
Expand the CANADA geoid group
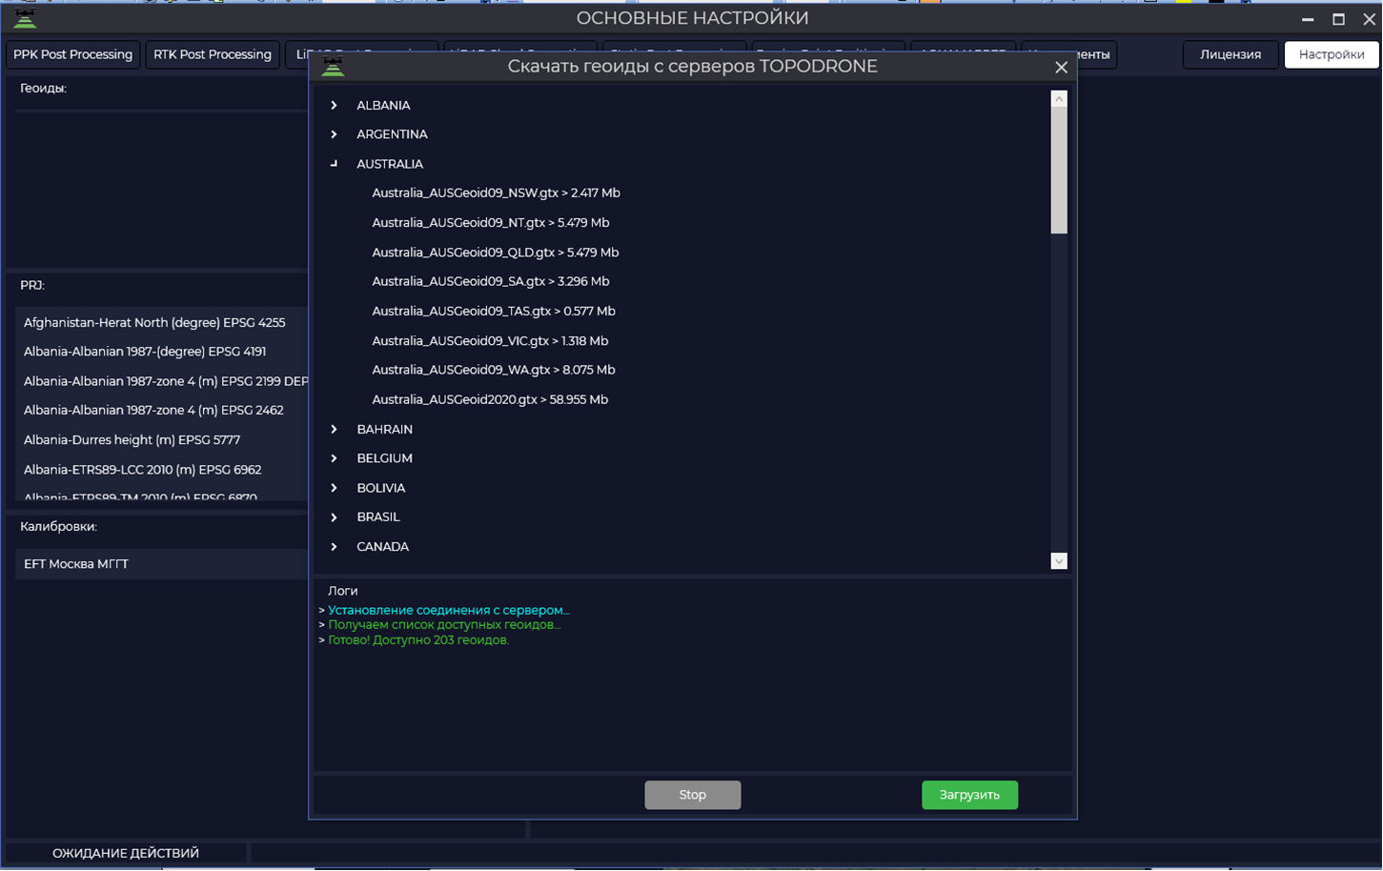334,546
